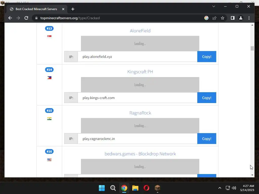This screenshot has height=194, width=259.
Task: Click the #16 rank badge
Action: pyautogui.click(x=49, y=152)
